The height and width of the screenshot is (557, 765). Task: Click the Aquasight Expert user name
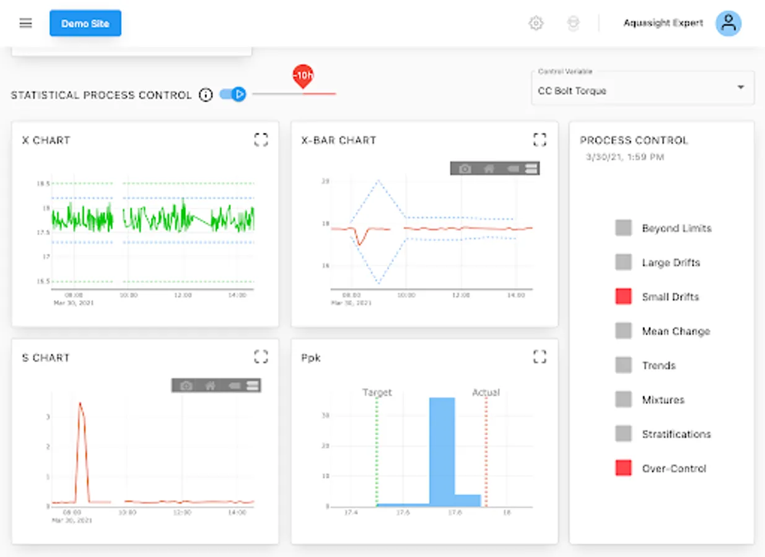[663, 24]
